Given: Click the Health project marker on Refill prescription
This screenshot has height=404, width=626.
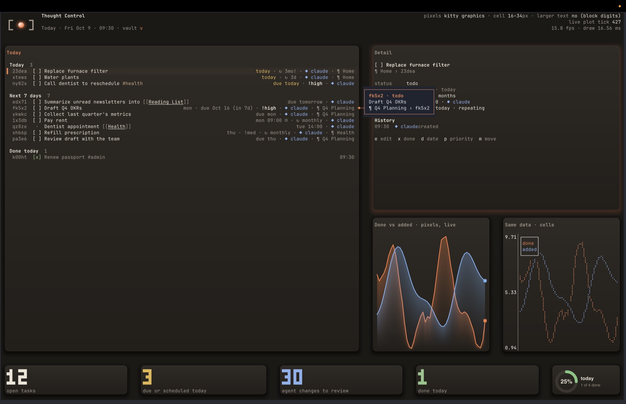Looking at the screenshot, I should point(343,133).
